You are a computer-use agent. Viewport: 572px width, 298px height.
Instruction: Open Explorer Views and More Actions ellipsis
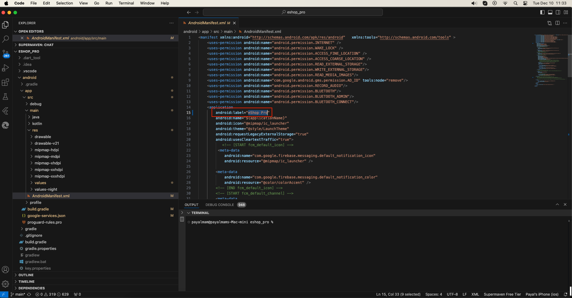pyautogui.click(x=172, y=23)
